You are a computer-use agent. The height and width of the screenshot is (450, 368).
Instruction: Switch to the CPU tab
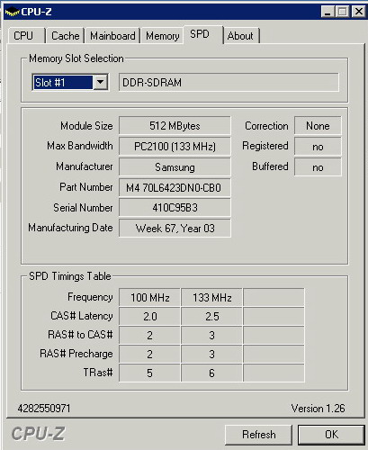point(23,36)
